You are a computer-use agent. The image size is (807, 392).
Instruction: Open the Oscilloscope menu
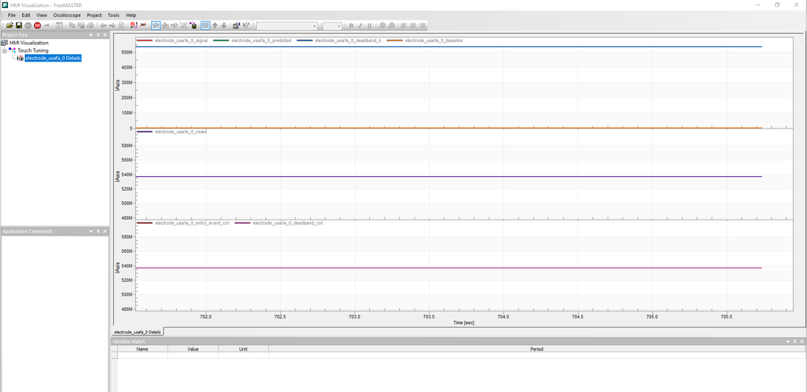pos(67,15)
